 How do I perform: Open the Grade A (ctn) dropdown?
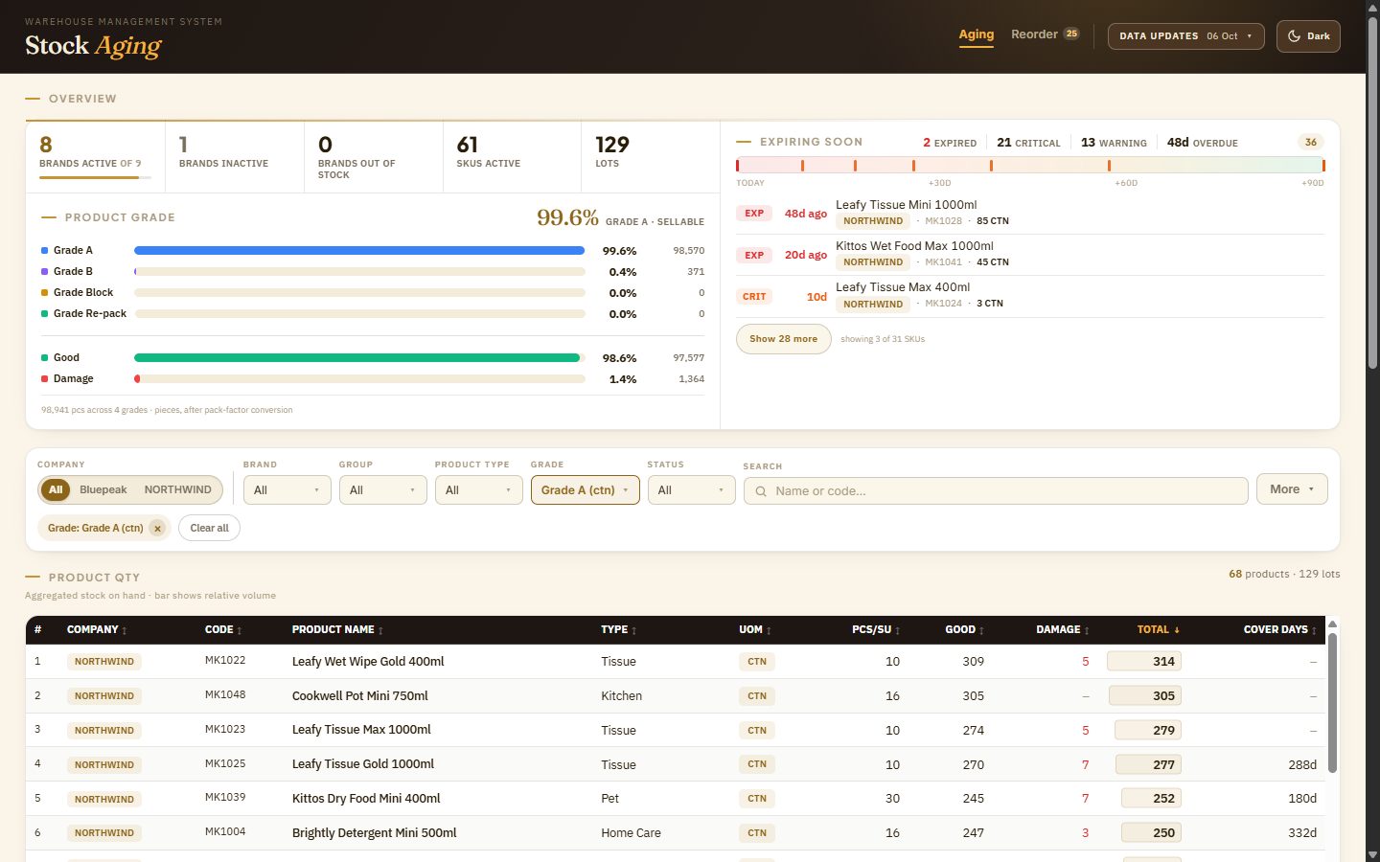coord(585,489)
